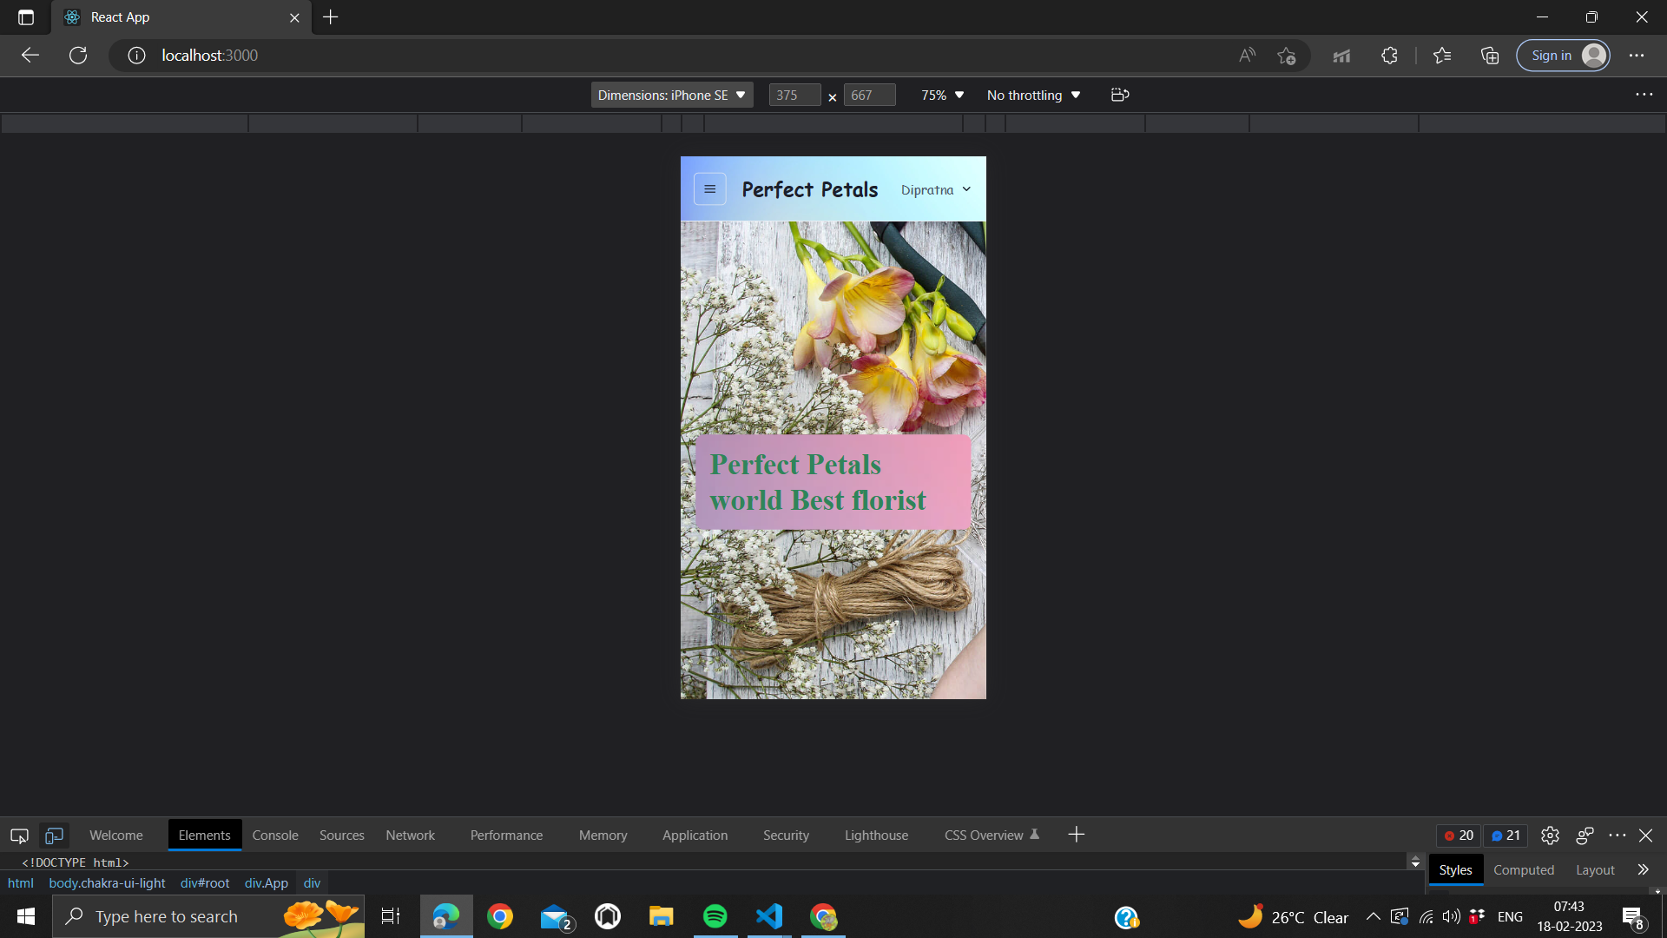1667x938 pixels.
Task: Switch to the Console tab
Action: pos(275,836)
